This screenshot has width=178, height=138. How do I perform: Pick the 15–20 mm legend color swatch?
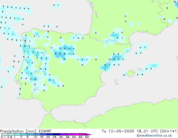tap(44, 134)
